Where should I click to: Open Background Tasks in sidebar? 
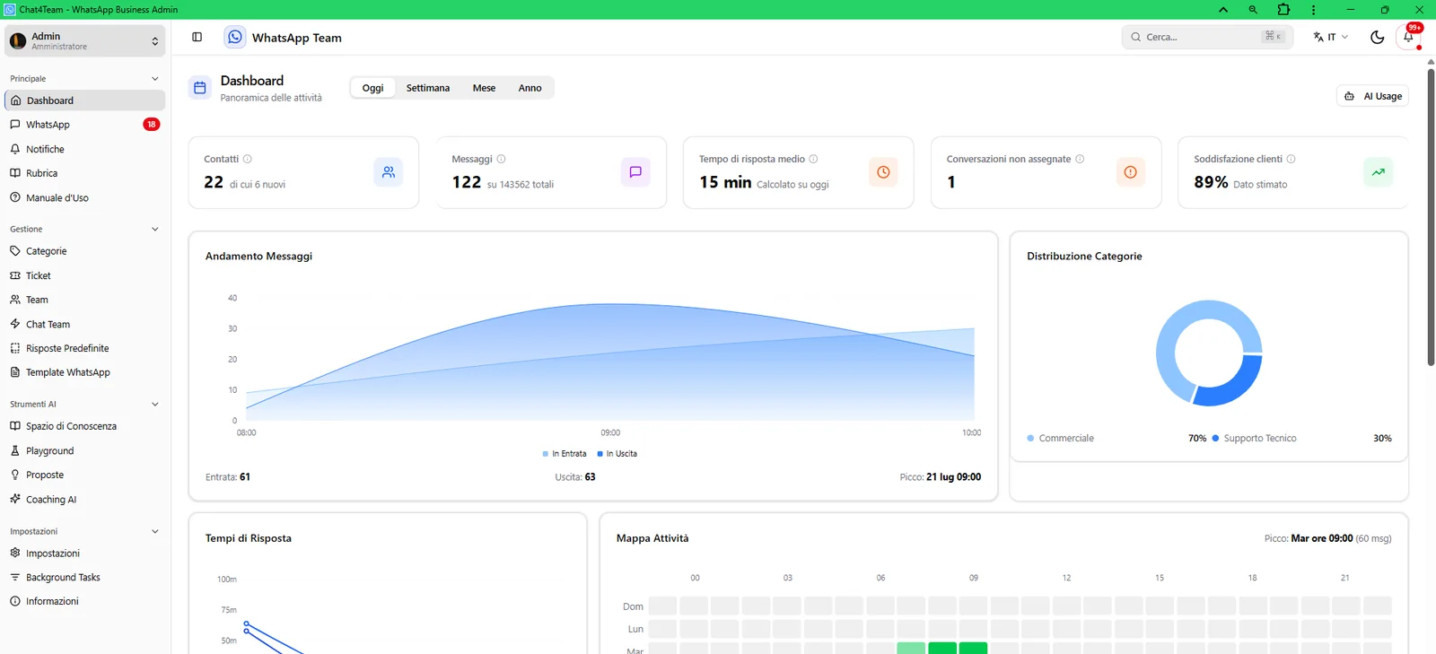point(85,578)
